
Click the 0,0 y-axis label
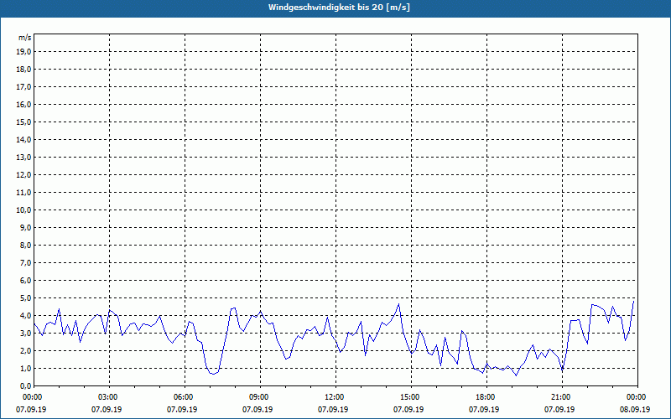(25, 385)
